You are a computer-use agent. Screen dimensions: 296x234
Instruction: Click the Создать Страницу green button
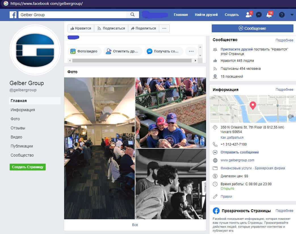28,167
